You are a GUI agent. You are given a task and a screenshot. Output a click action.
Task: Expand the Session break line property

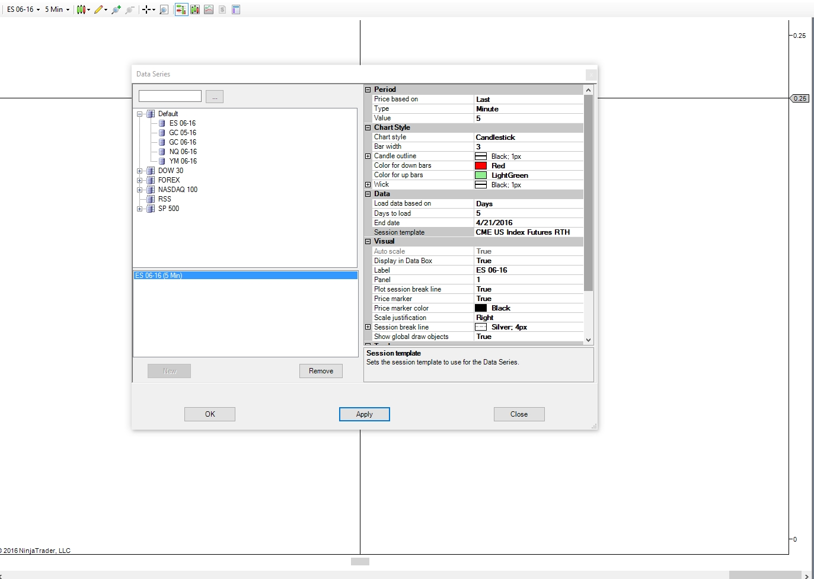(x=368, y=327)
